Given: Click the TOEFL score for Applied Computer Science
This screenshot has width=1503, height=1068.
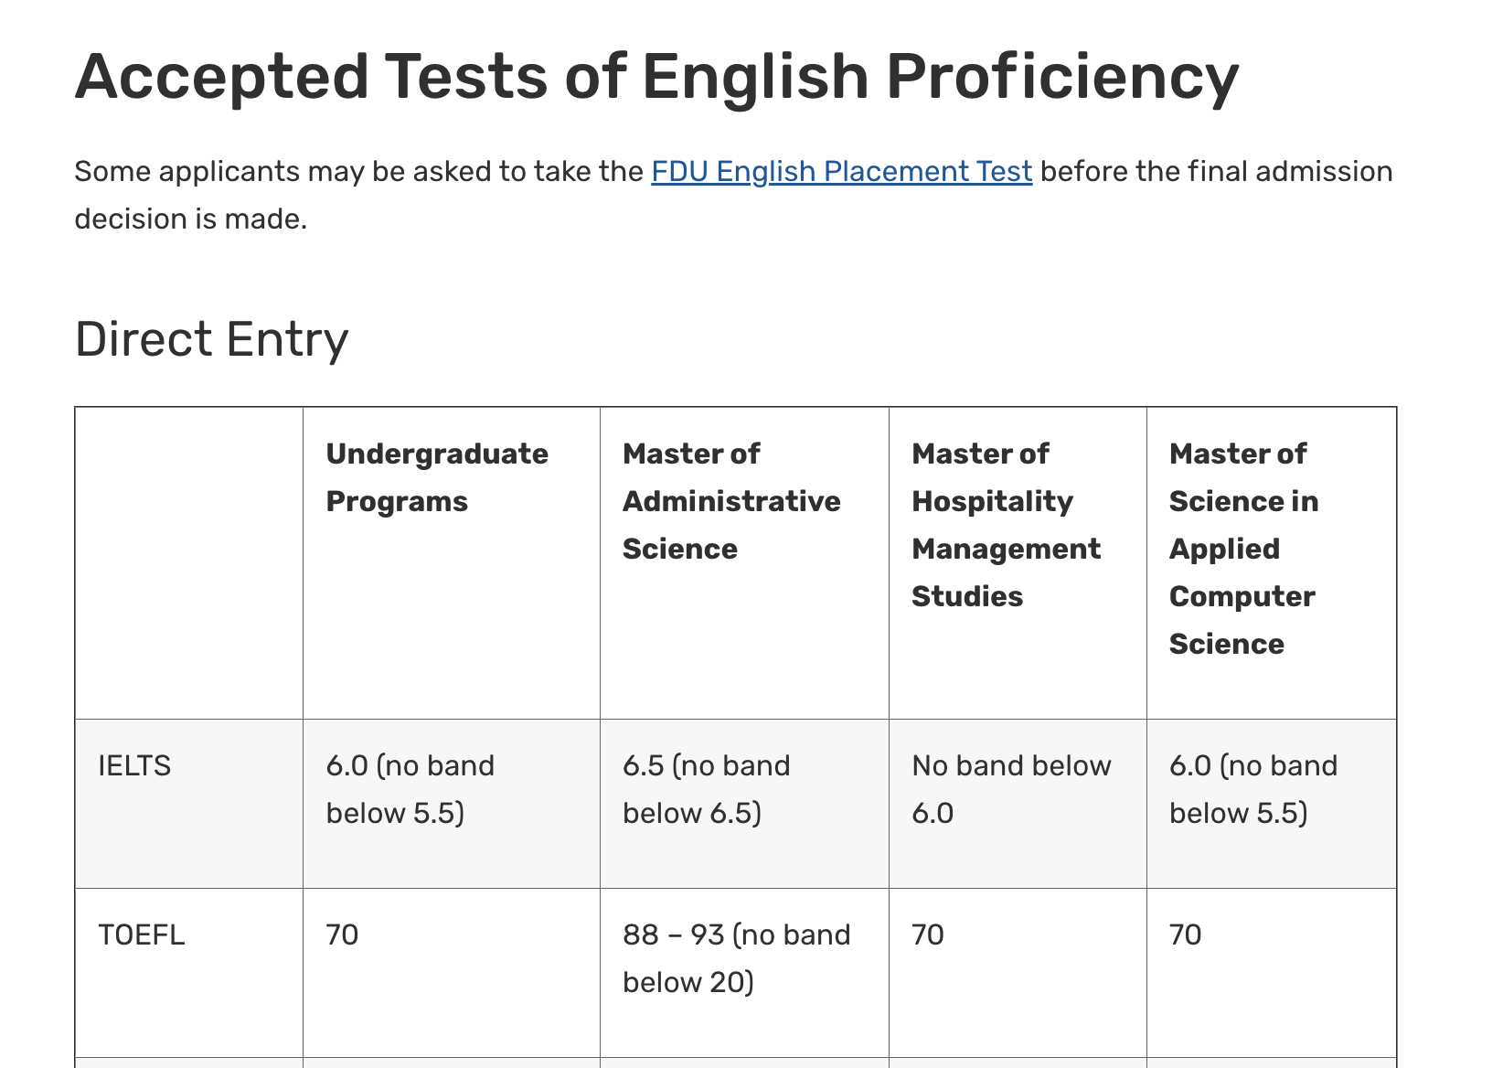Looking at the screenshot, I should coord(1185,934).
